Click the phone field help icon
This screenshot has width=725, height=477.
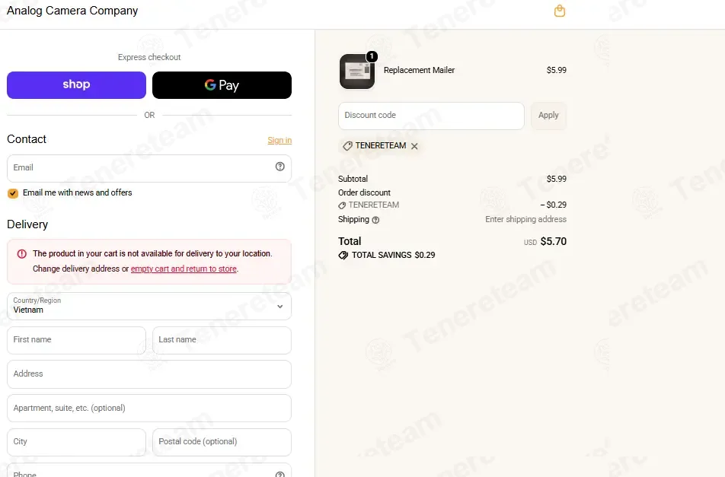click(279, 474)
